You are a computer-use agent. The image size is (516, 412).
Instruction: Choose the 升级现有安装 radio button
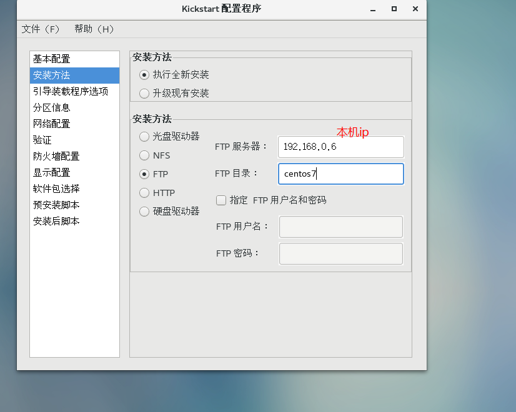pos(144,94)
